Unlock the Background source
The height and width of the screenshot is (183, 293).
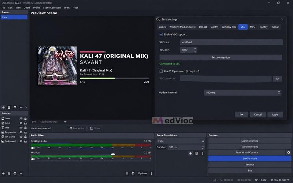[x=25, y=141]
